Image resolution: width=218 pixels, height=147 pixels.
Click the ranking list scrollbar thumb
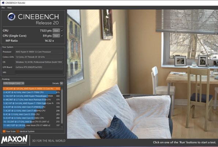pos(62,107)
